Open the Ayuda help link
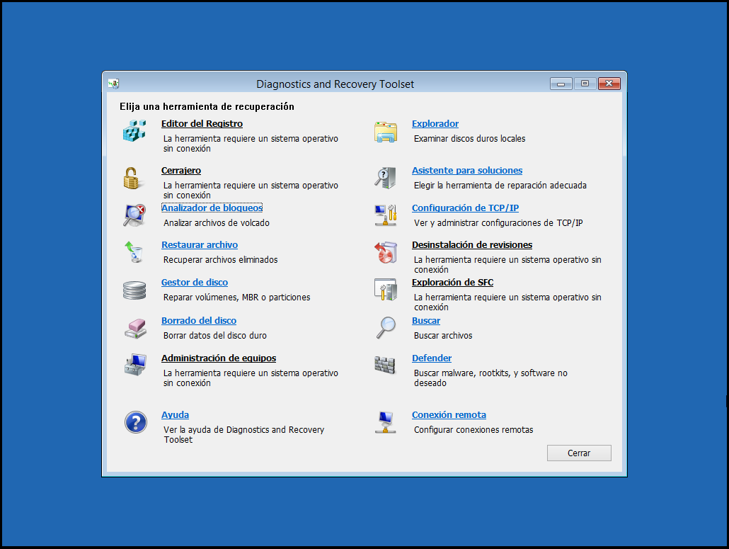The image size is (729, 549). 175,415
